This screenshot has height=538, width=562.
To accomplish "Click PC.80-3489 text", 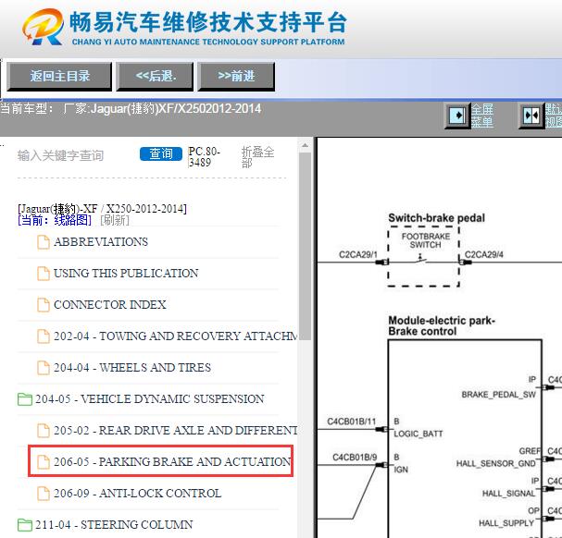I will pos(205,157).
